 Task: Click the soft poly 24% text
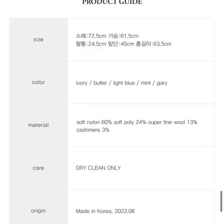[130, 122]
